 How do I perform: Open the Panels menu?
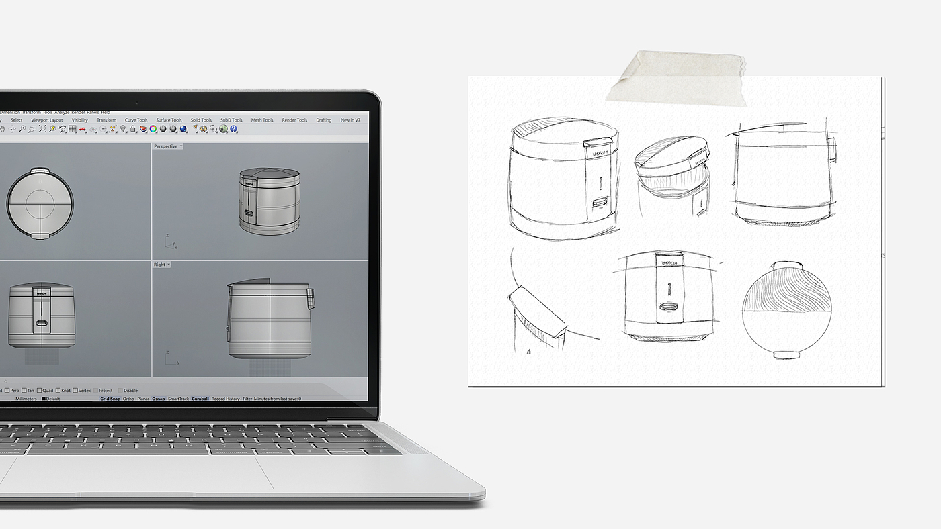(93, 112)
